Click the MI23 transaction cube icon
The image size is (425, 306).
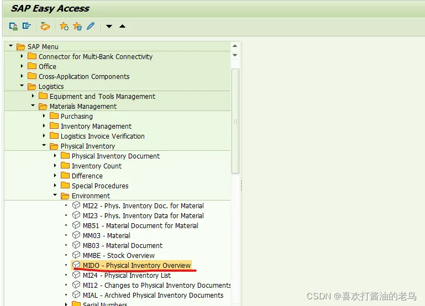pos(76,215)
